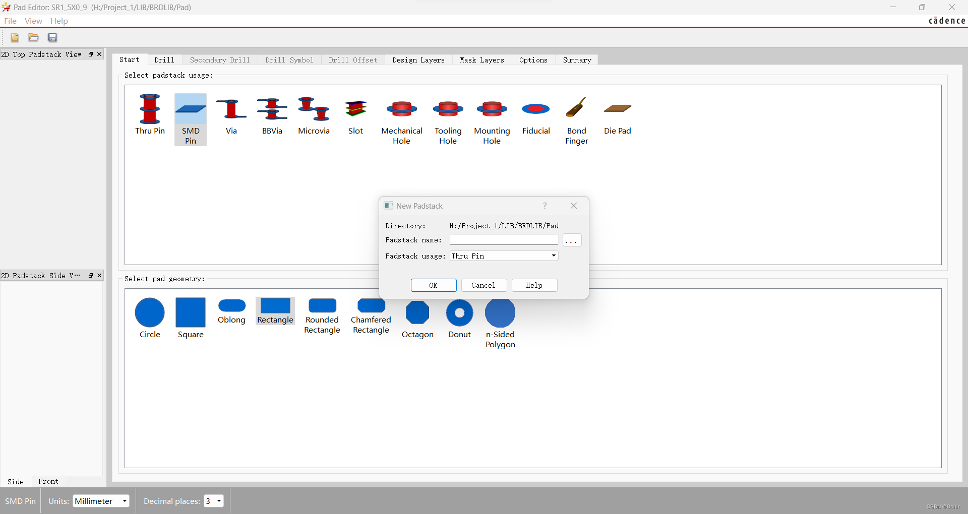This screenshot has width=968, height=514.
Task: Expand the Padstack usage dropdown
Action: coord(554,256)
